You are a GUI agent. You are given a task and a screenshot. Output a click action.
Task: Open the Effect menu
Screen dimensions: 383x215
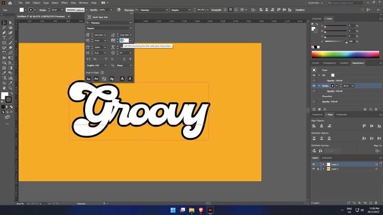[65, 3]
